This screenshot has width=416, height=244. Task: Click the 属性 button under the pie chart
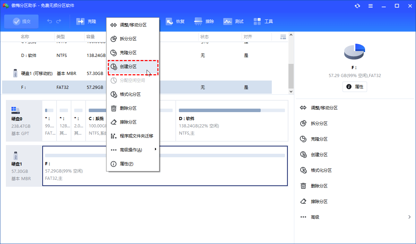coord(355,87)
